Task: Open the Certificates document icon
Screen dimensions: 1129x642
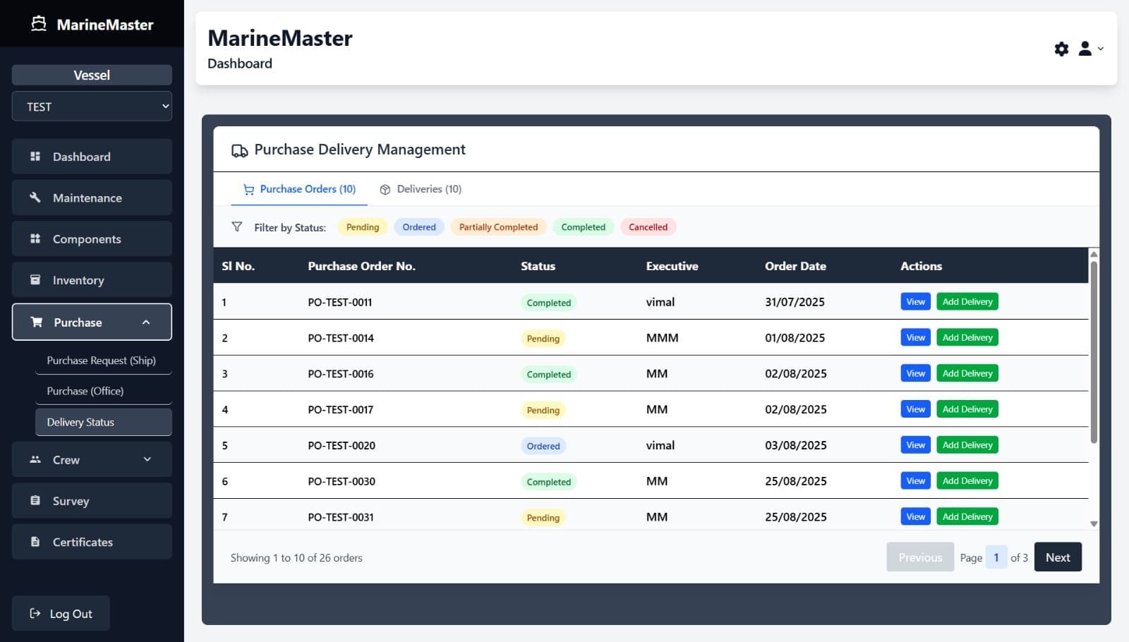Action: click(x=35, y=542)
